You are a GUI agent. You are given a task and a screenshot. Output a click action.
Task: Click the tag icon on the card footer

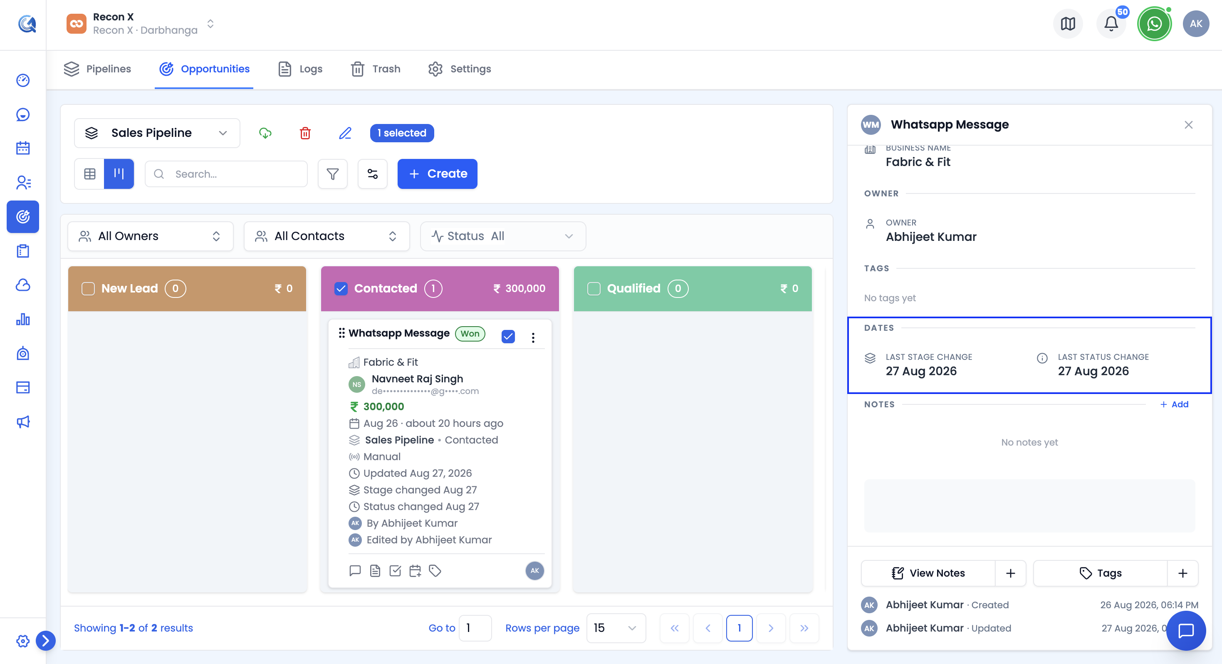(x=435, y=570)
